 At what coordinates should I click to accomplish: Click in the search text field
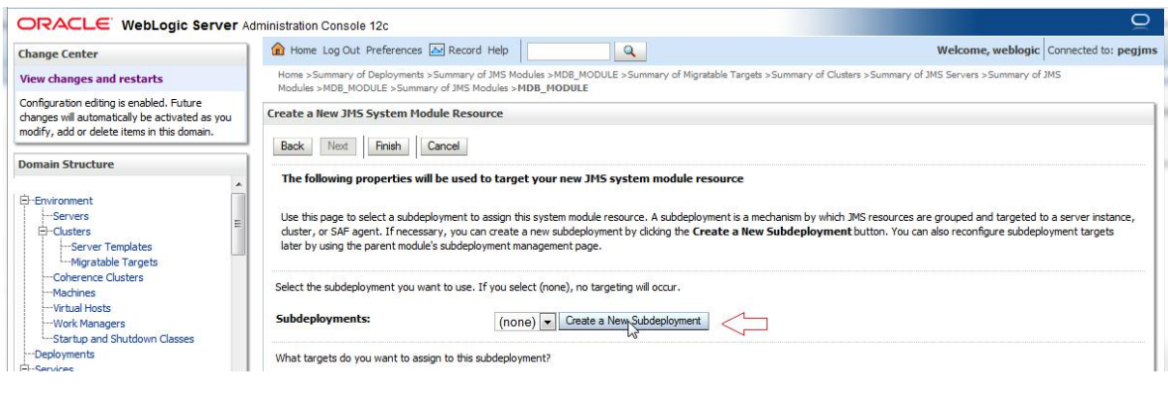click(x=569, y=52)
